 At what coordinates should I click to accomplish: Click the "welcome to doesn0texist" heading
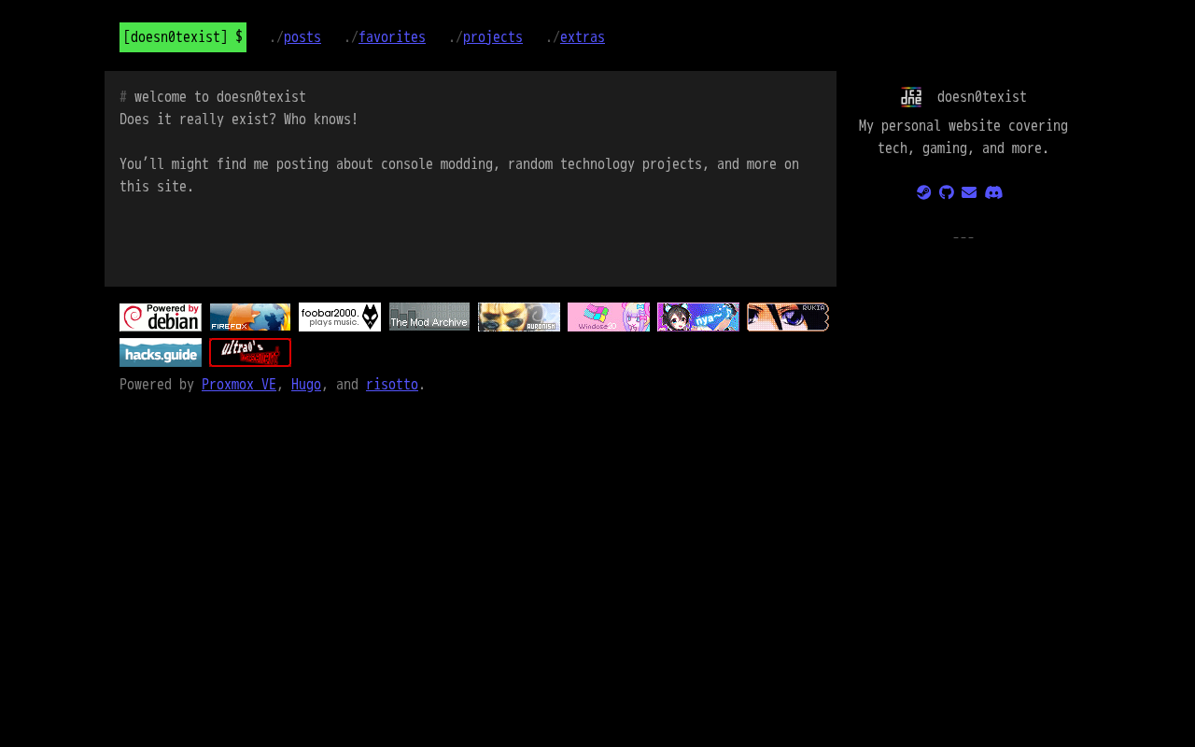[220, 97]
